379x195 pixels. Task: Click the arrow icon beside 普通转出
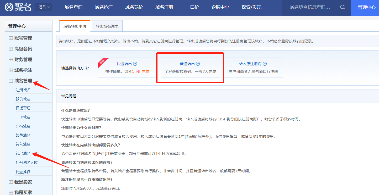pos(198,64)
